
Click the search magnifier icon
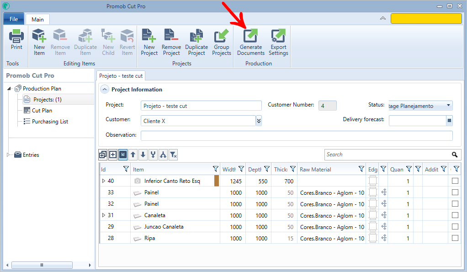click(455, 155)
